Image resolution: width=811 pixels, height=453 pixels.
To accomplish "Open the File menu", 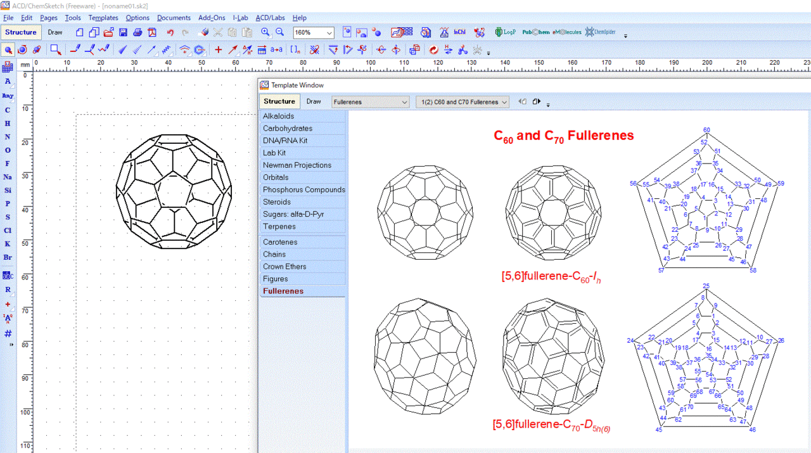I will 8,18.
